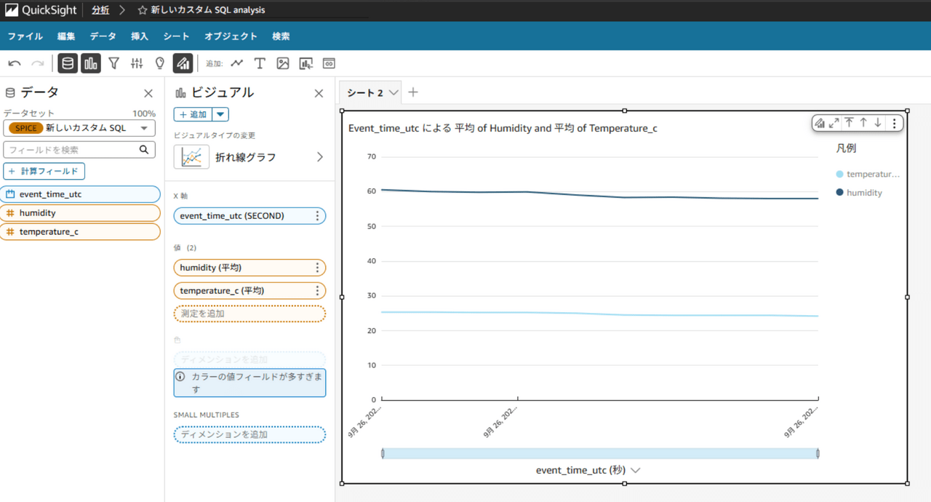The image size is (931, 502).
Task: Toggle the Visuals panel bar-chart icon
Action: 91,64
